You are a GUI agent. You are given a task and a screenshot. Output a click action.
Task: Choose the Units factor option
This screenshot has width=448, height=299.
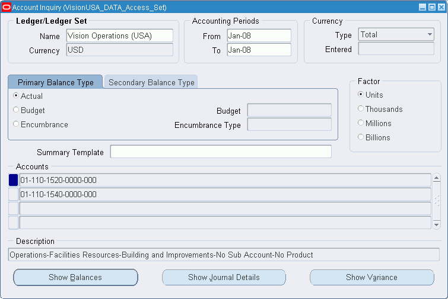[361, 94]
